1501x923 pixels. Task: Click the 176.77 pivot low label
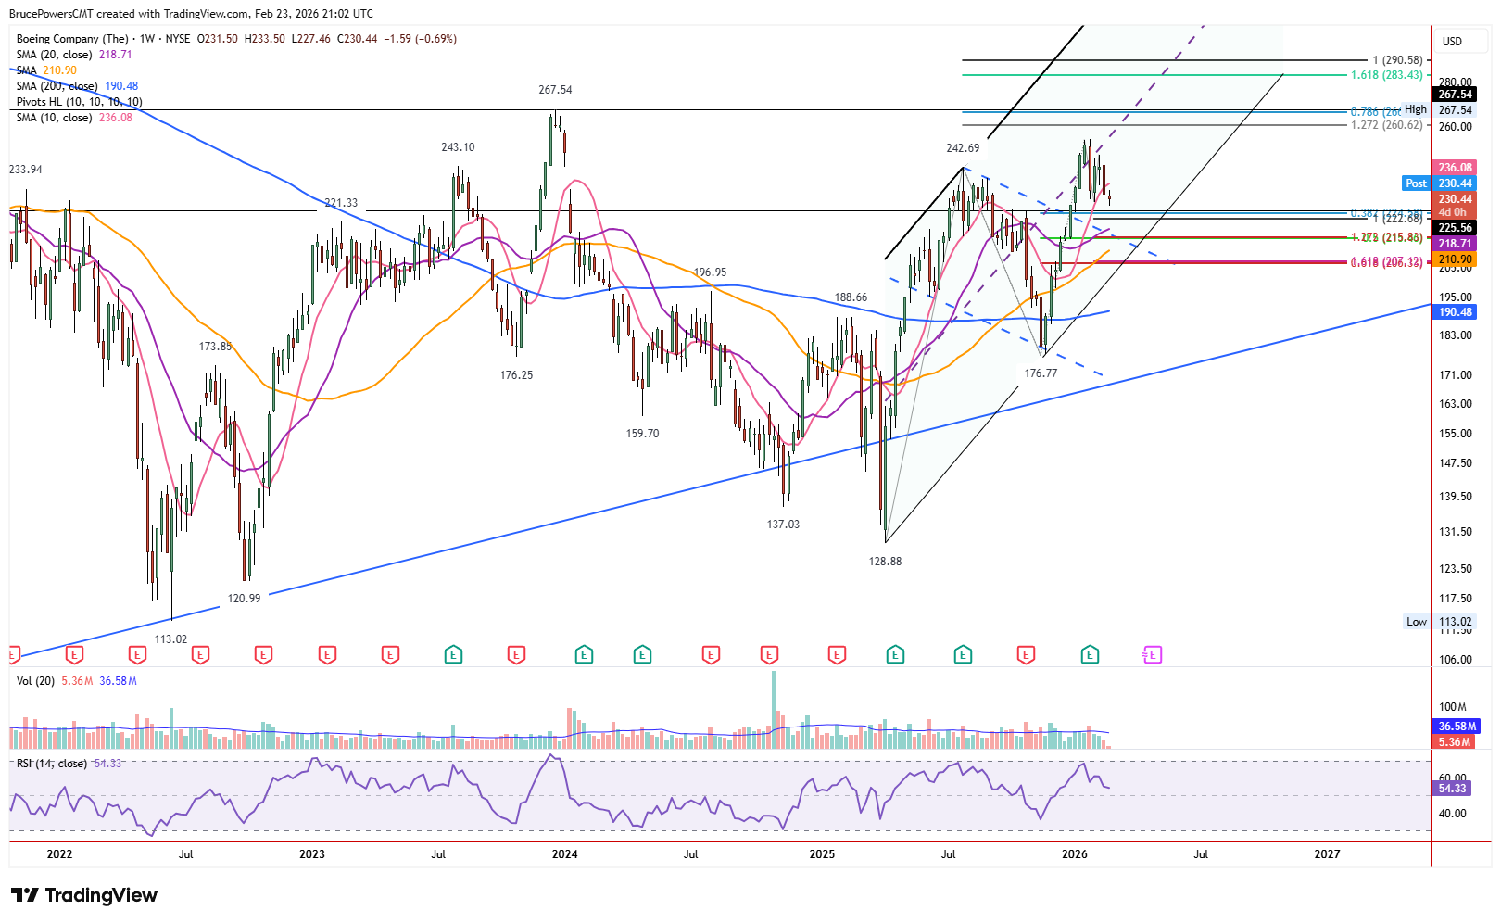pyautogui.click(x=1041, y=373)
